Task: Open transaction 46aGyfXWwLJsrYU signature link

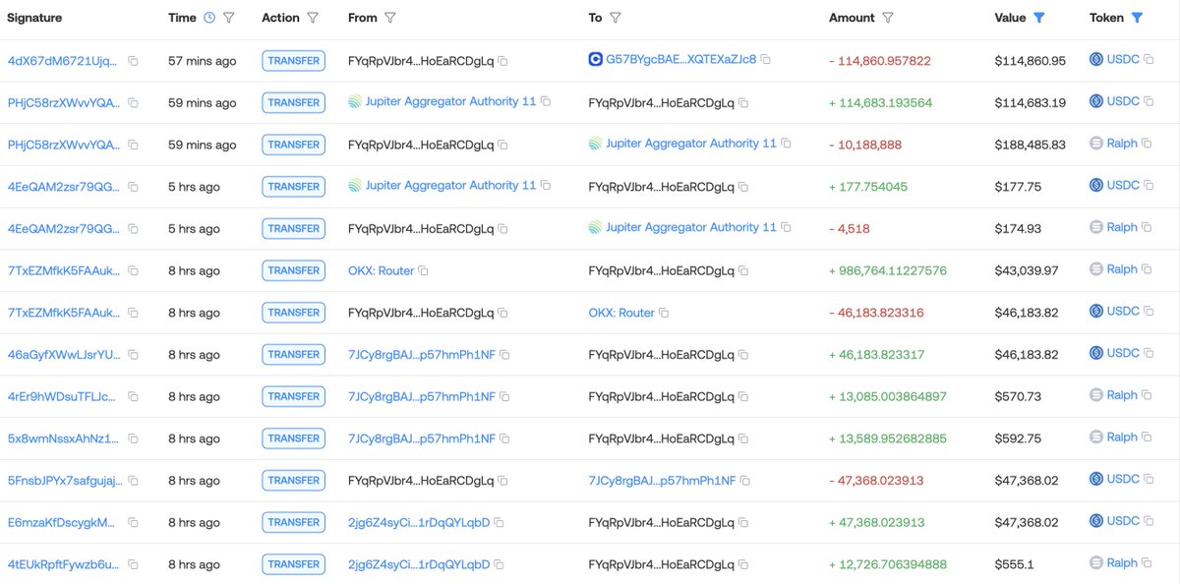Action: (64, 354)
